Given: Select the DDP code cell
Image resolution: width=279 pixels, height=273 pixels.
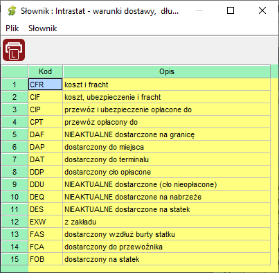Looking at the screenshot, I should point(46,172).
